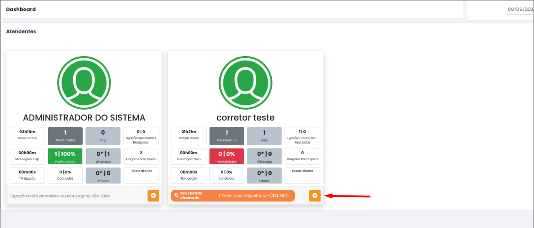Click Resgates Sala Espera tile showing 0
The height and width of the screenshot is (228, 534).
[303, 156]
